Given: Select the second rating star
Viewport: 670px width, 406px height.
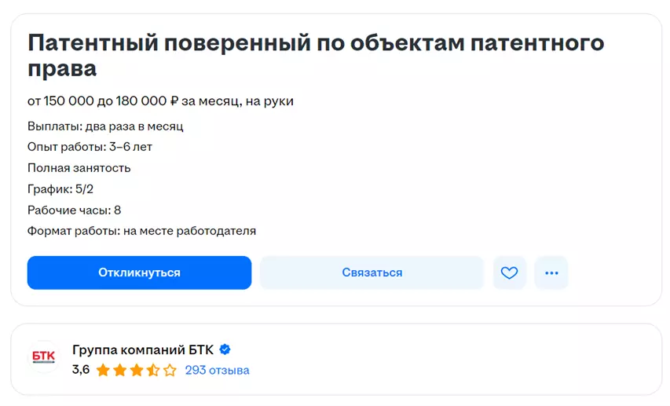Looking at the screenshot, I should click(x=119, y=371).
